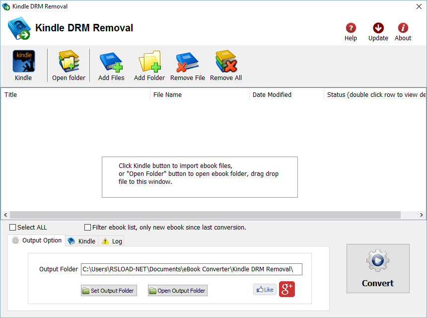Click the Facebook Like button
427x318 pixels.
click(265, 289)
